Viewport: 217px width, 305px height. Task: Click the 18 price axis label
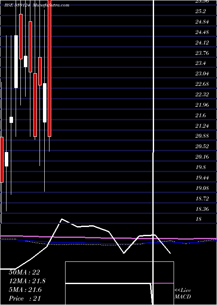click(199, 219)
